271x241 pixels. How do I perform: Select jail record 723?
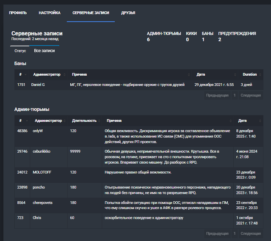click(20, 218)
